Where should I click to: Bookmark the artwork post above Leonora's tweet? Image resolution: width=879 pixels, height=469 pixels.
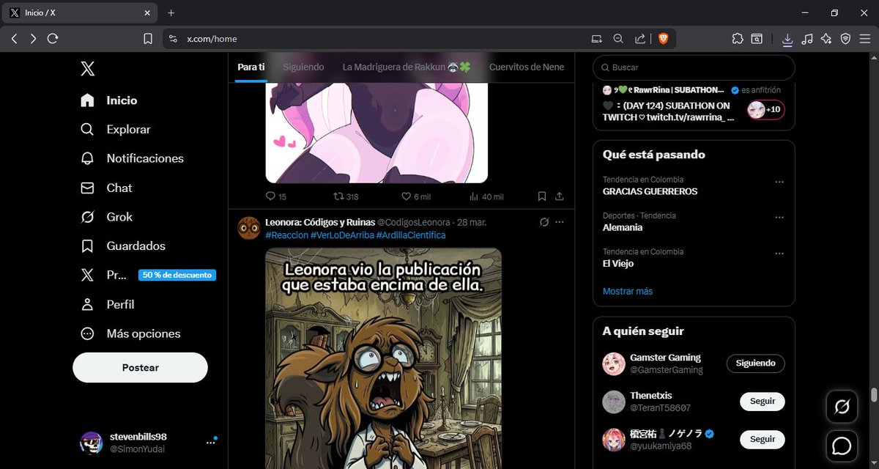[x=541, y=196]
